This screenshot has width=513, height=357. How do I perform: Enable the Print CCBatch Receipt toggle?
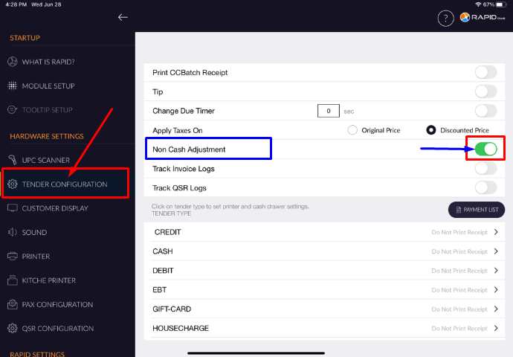point(485,72)
